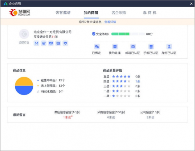The height and width of the screenshot is (151, 195).
Task: Open the 7条 four-star link
Action: [138, 81]
